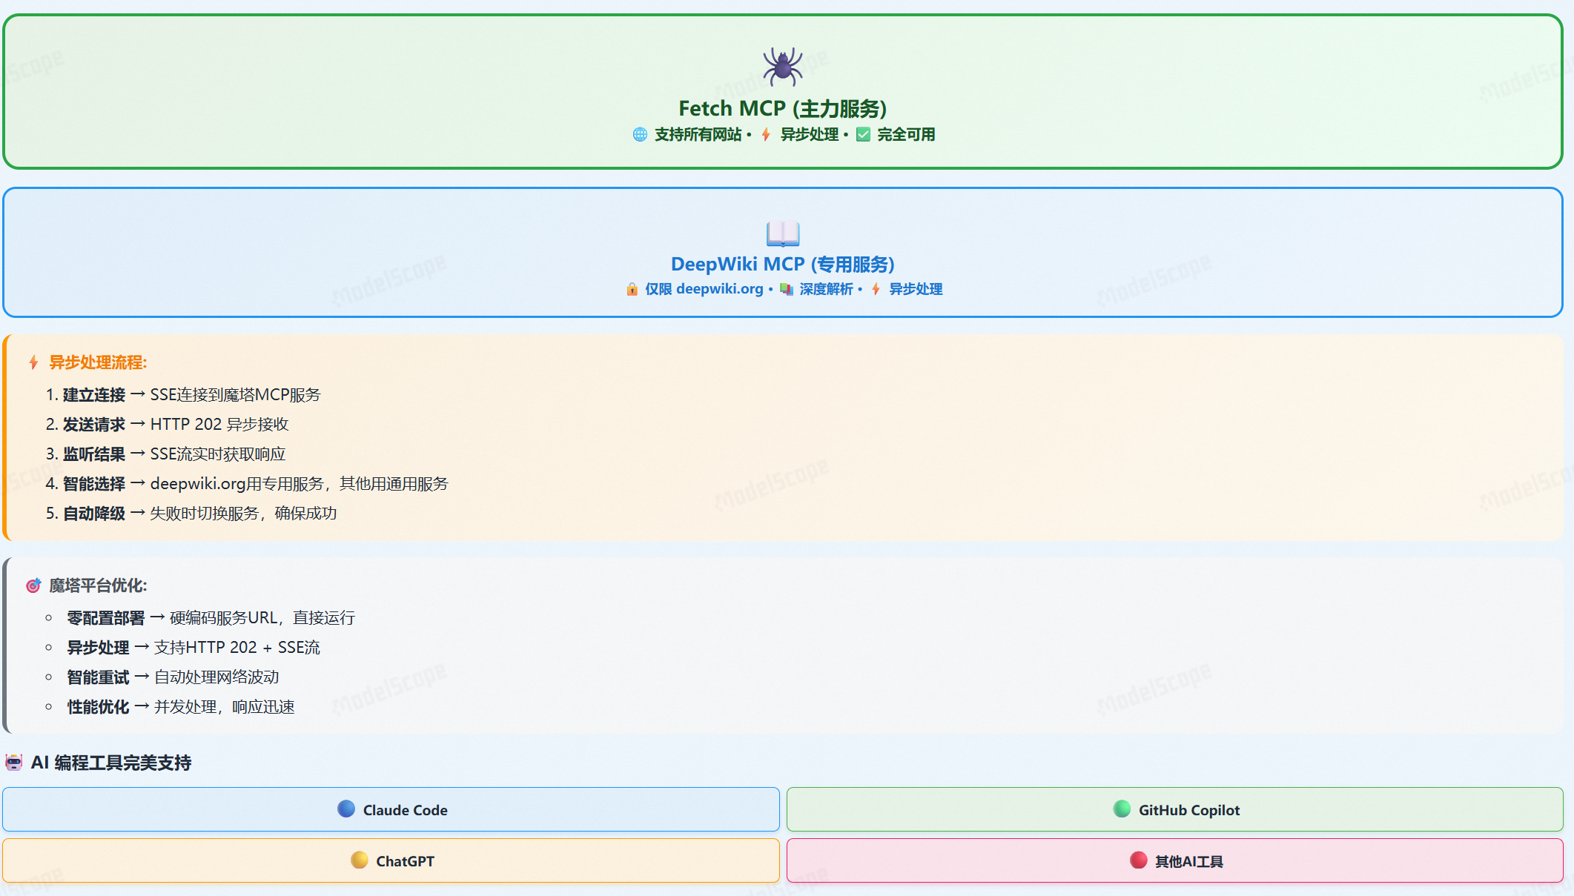Click the 深度解析 label
Screen dimensions: 1574x896
[826, 289]
